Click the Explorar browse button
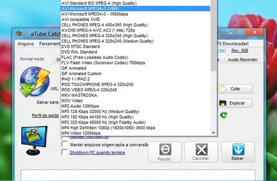 [236, 103]
